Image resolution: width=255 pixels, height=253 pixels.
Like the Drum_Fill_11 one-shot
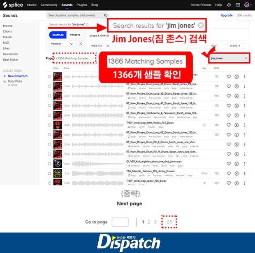pos(229,154)
